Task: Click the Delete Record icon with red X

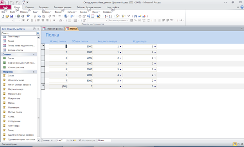Action: [x=144, y=16]
